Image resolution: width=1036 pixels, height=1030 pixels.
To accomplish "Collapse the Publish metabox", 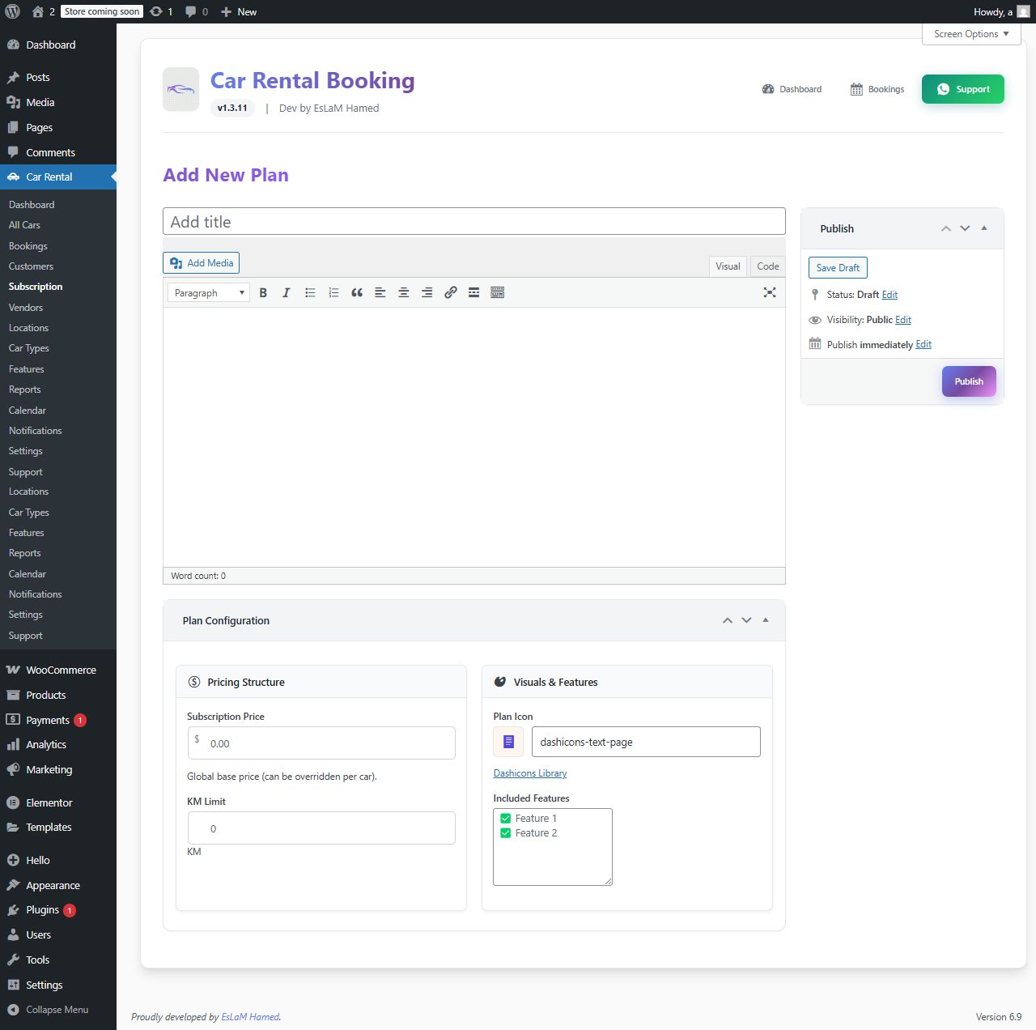I will (984, 228).
